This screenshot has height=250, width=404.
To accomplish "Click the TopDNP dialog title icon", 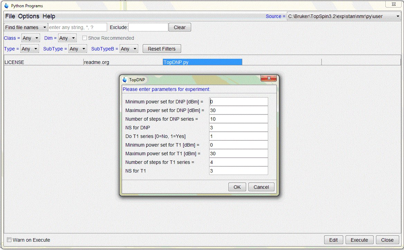I will (x=125, y=80).
